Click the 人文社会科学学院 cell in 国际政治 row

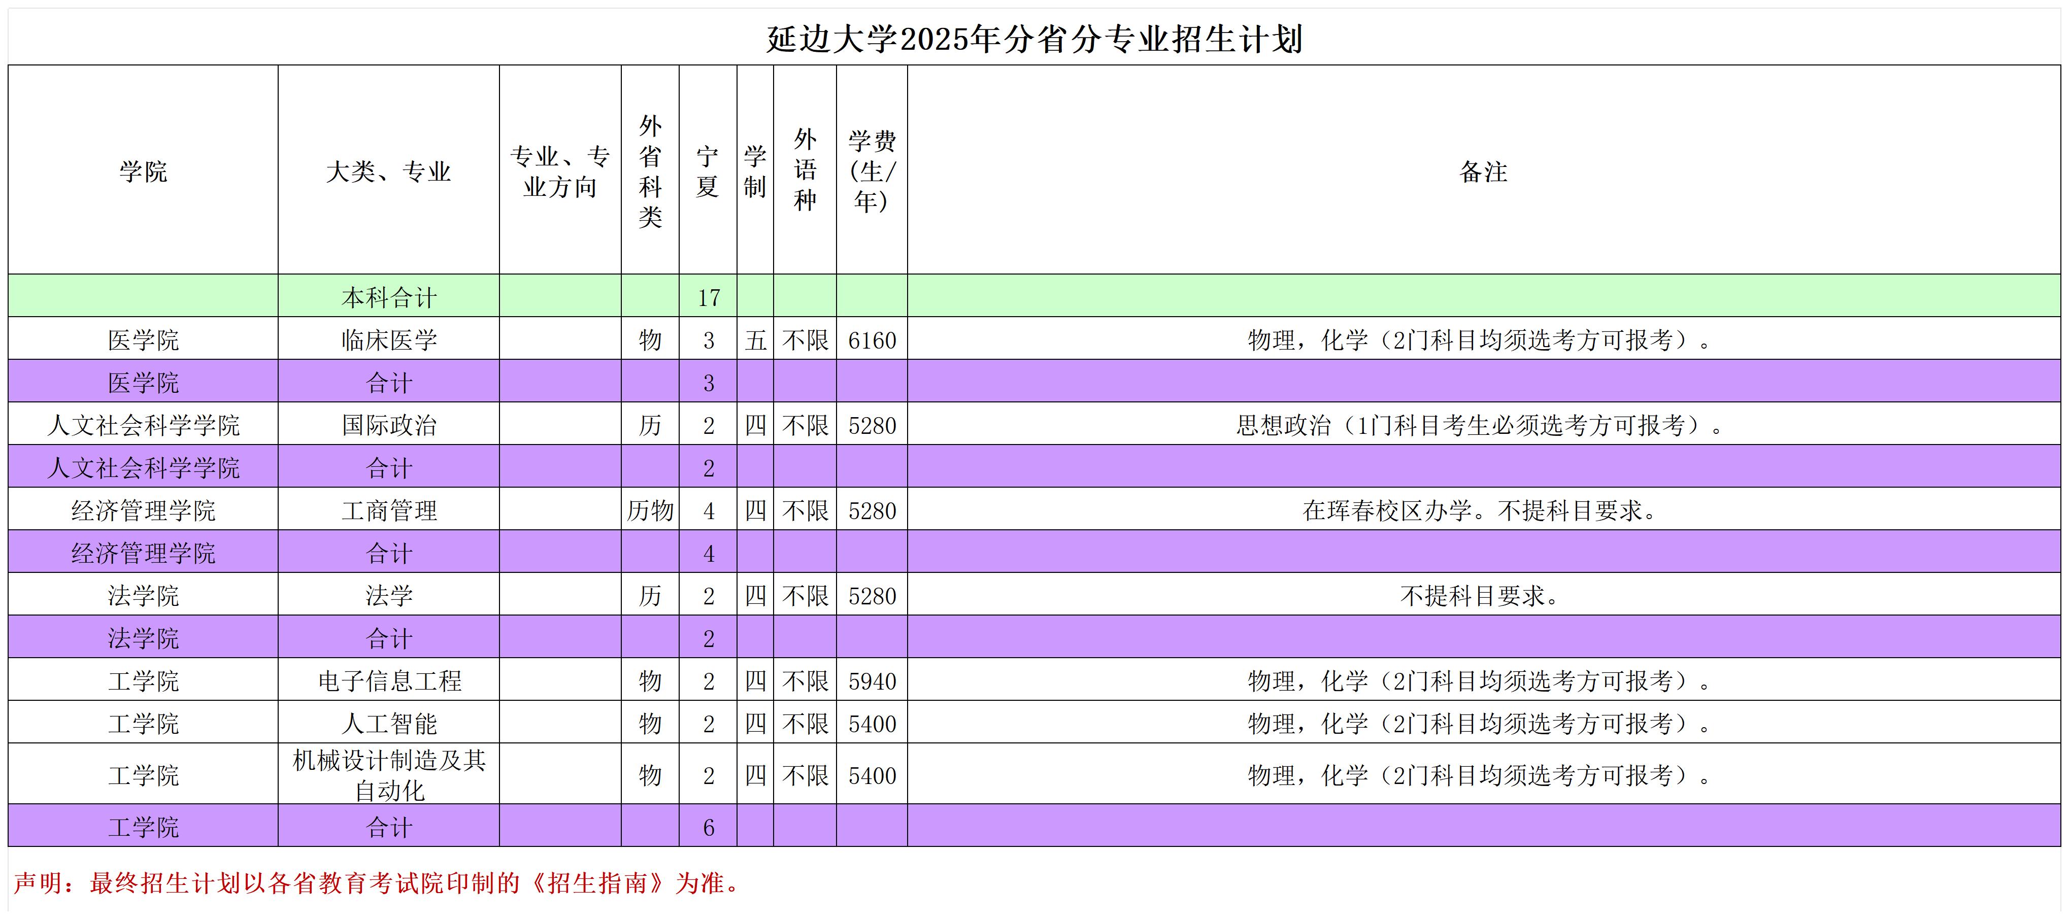pyautogui.click(x=143, y=424)
